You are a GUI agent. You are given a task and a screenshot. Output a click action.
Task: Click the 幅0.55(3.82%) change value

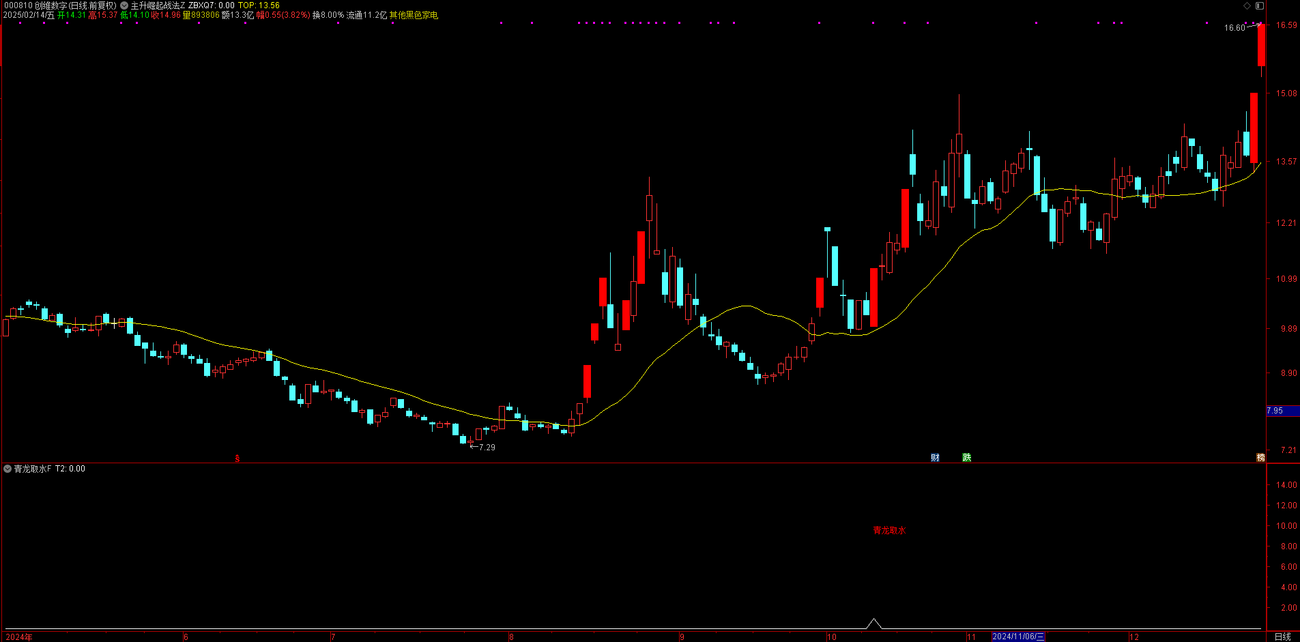click(x=283, y=15)
